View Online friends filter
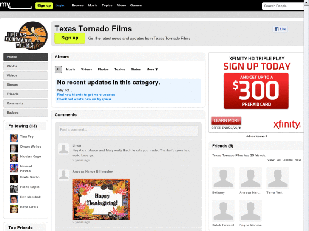Viewport: 309px width, 231px height. tap(287, 160)
